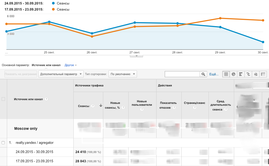Click the search magnifier button
This screenshot has width=269, height=166.
pos(203,74)
